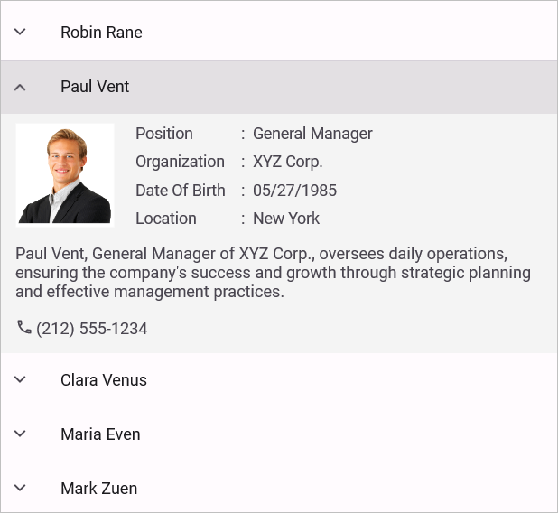Click the phone icon beside the number
The width and height of the screenshot is (558, 513).
pyautogui.click(x=24, y=327)
